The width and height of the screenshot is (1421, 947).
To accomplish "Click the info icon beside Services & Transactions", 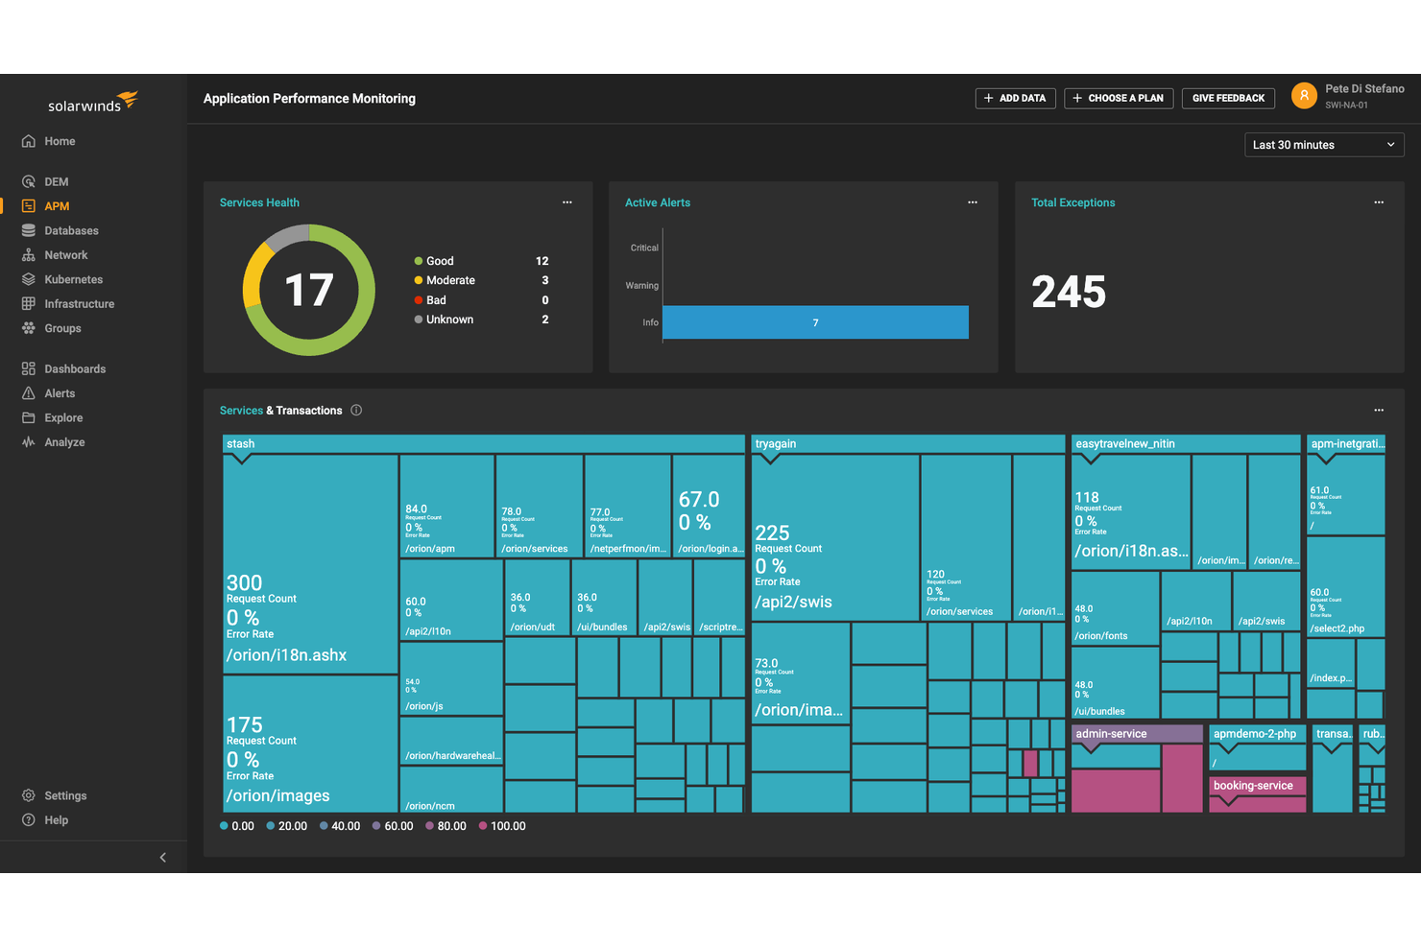I will (x=355, y=410).
